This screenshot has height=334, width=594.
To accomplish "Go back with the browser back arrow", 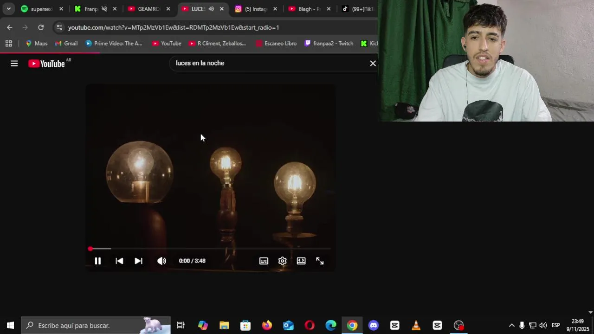I will (x=9, y=27).
